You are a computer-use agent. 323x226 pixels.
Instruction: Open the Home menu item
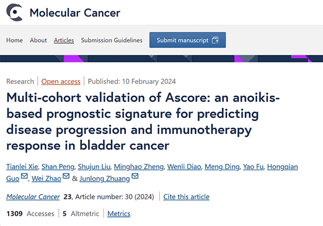[15, 40]
